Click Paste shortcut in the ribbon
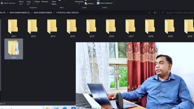The width and height of the screenshot is (194, 109). 8,3
